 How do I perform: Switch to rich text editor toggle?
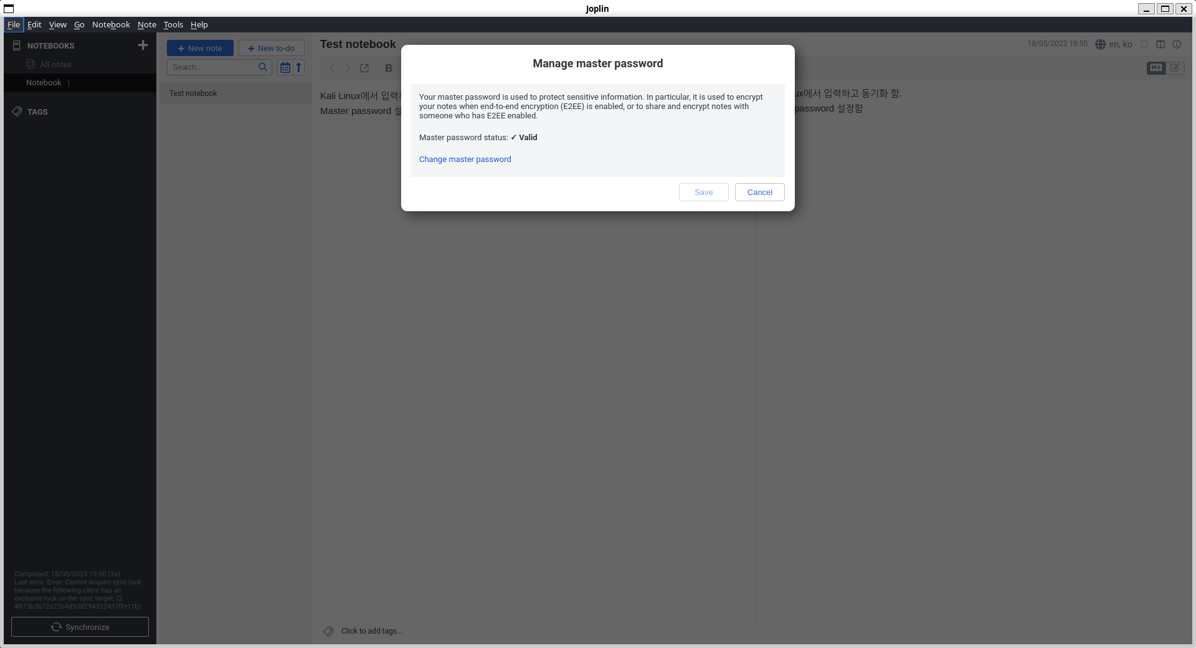[x=1175, y=67]
